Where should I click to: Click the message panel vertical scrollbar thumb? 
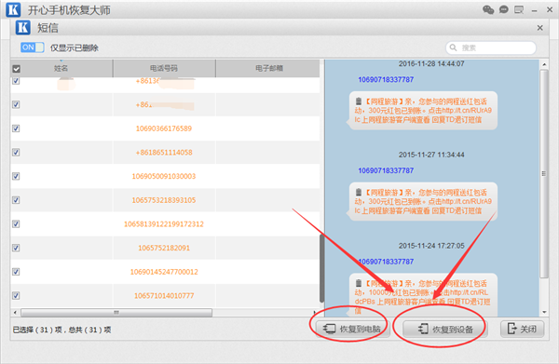544,174
